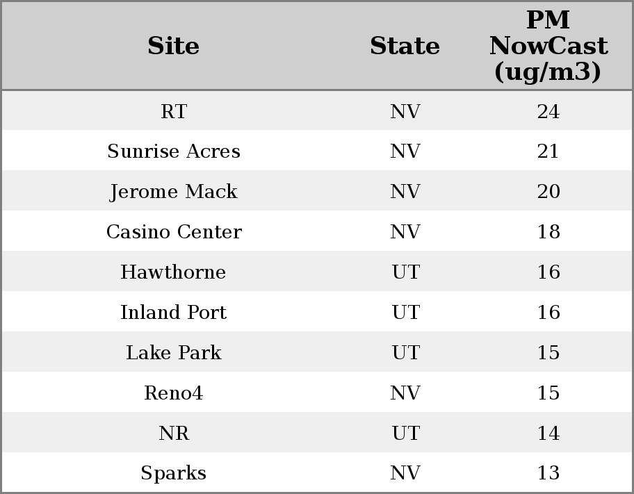Click the State column header

[405, 46]
